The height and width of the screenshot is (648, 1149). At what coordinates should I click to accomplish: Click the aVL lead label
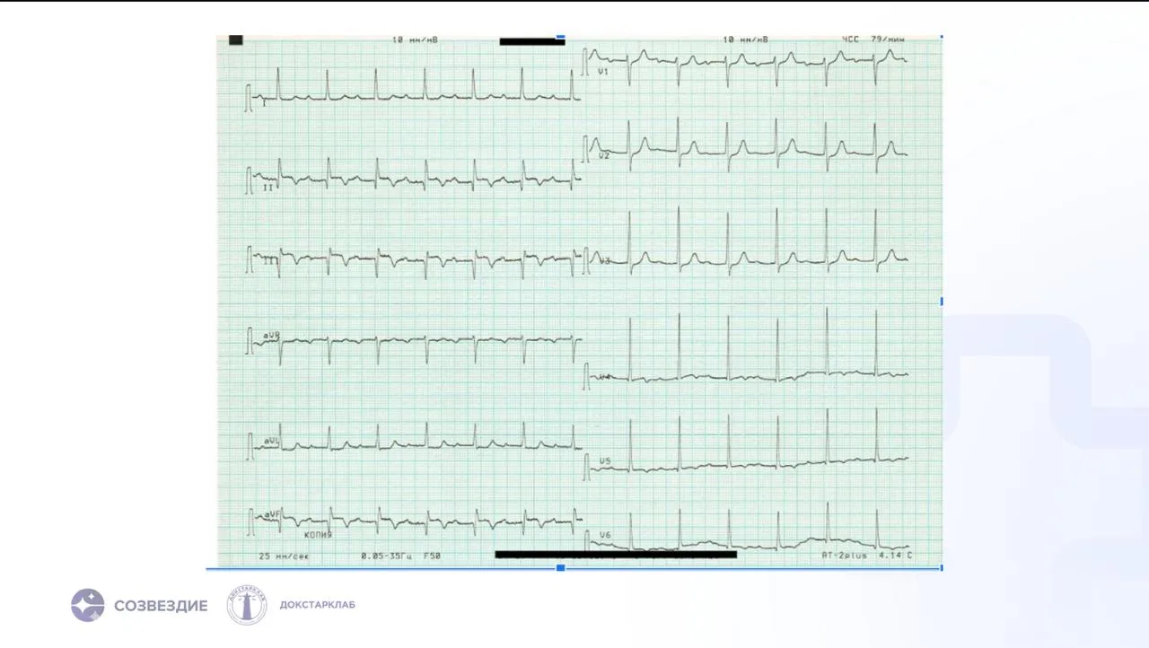click(271, 441)
